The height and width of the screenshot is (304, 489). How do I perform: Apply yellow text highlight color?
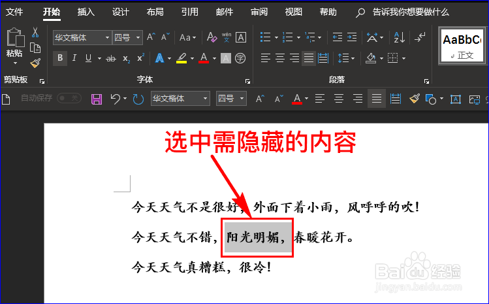[x=181, y=58]
